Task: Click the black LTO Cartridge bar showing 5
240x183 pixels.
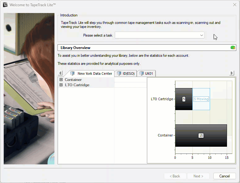Action: 184,99
